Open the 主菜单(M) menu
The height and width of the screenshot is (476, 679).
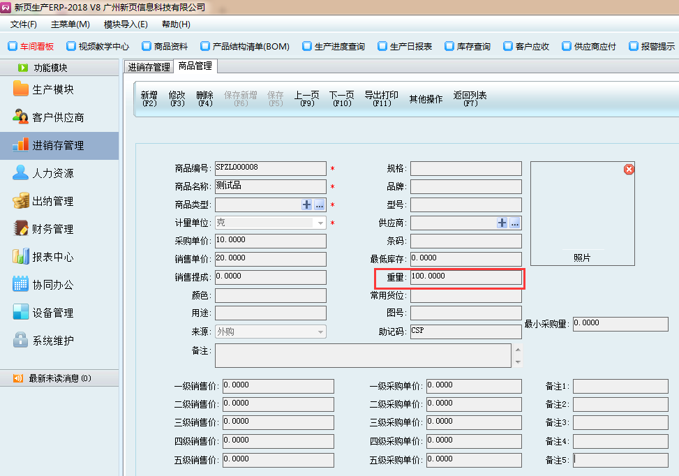coord(70,24)
